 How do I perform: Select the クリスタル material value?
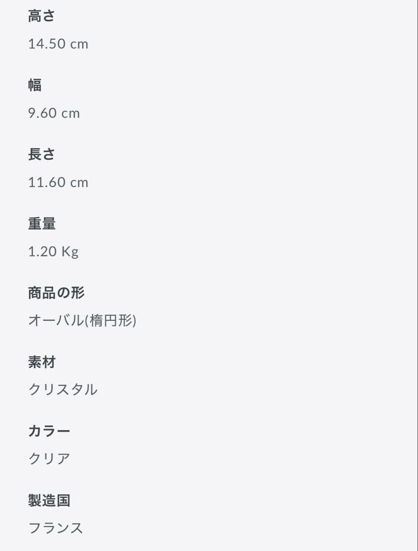click(63, 390)
